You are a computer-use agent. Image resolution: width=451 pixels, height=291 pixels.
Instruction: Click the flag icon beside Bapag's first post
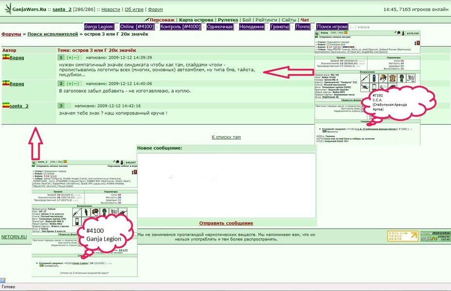(x=6, y=57)
